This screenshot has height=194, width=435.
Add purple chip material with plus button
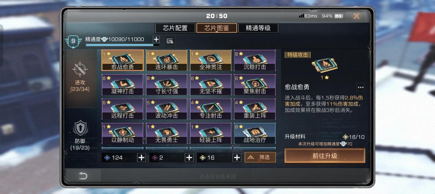[189, 158]
